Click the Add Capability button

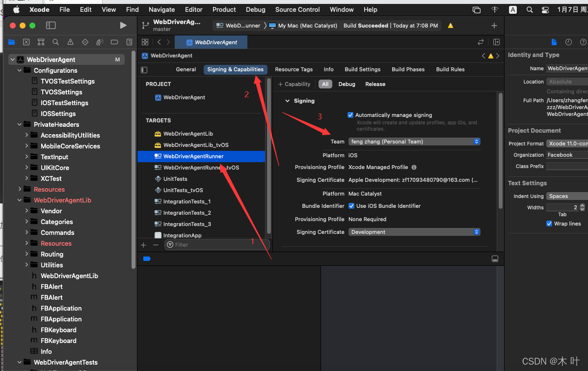[294, 84]
